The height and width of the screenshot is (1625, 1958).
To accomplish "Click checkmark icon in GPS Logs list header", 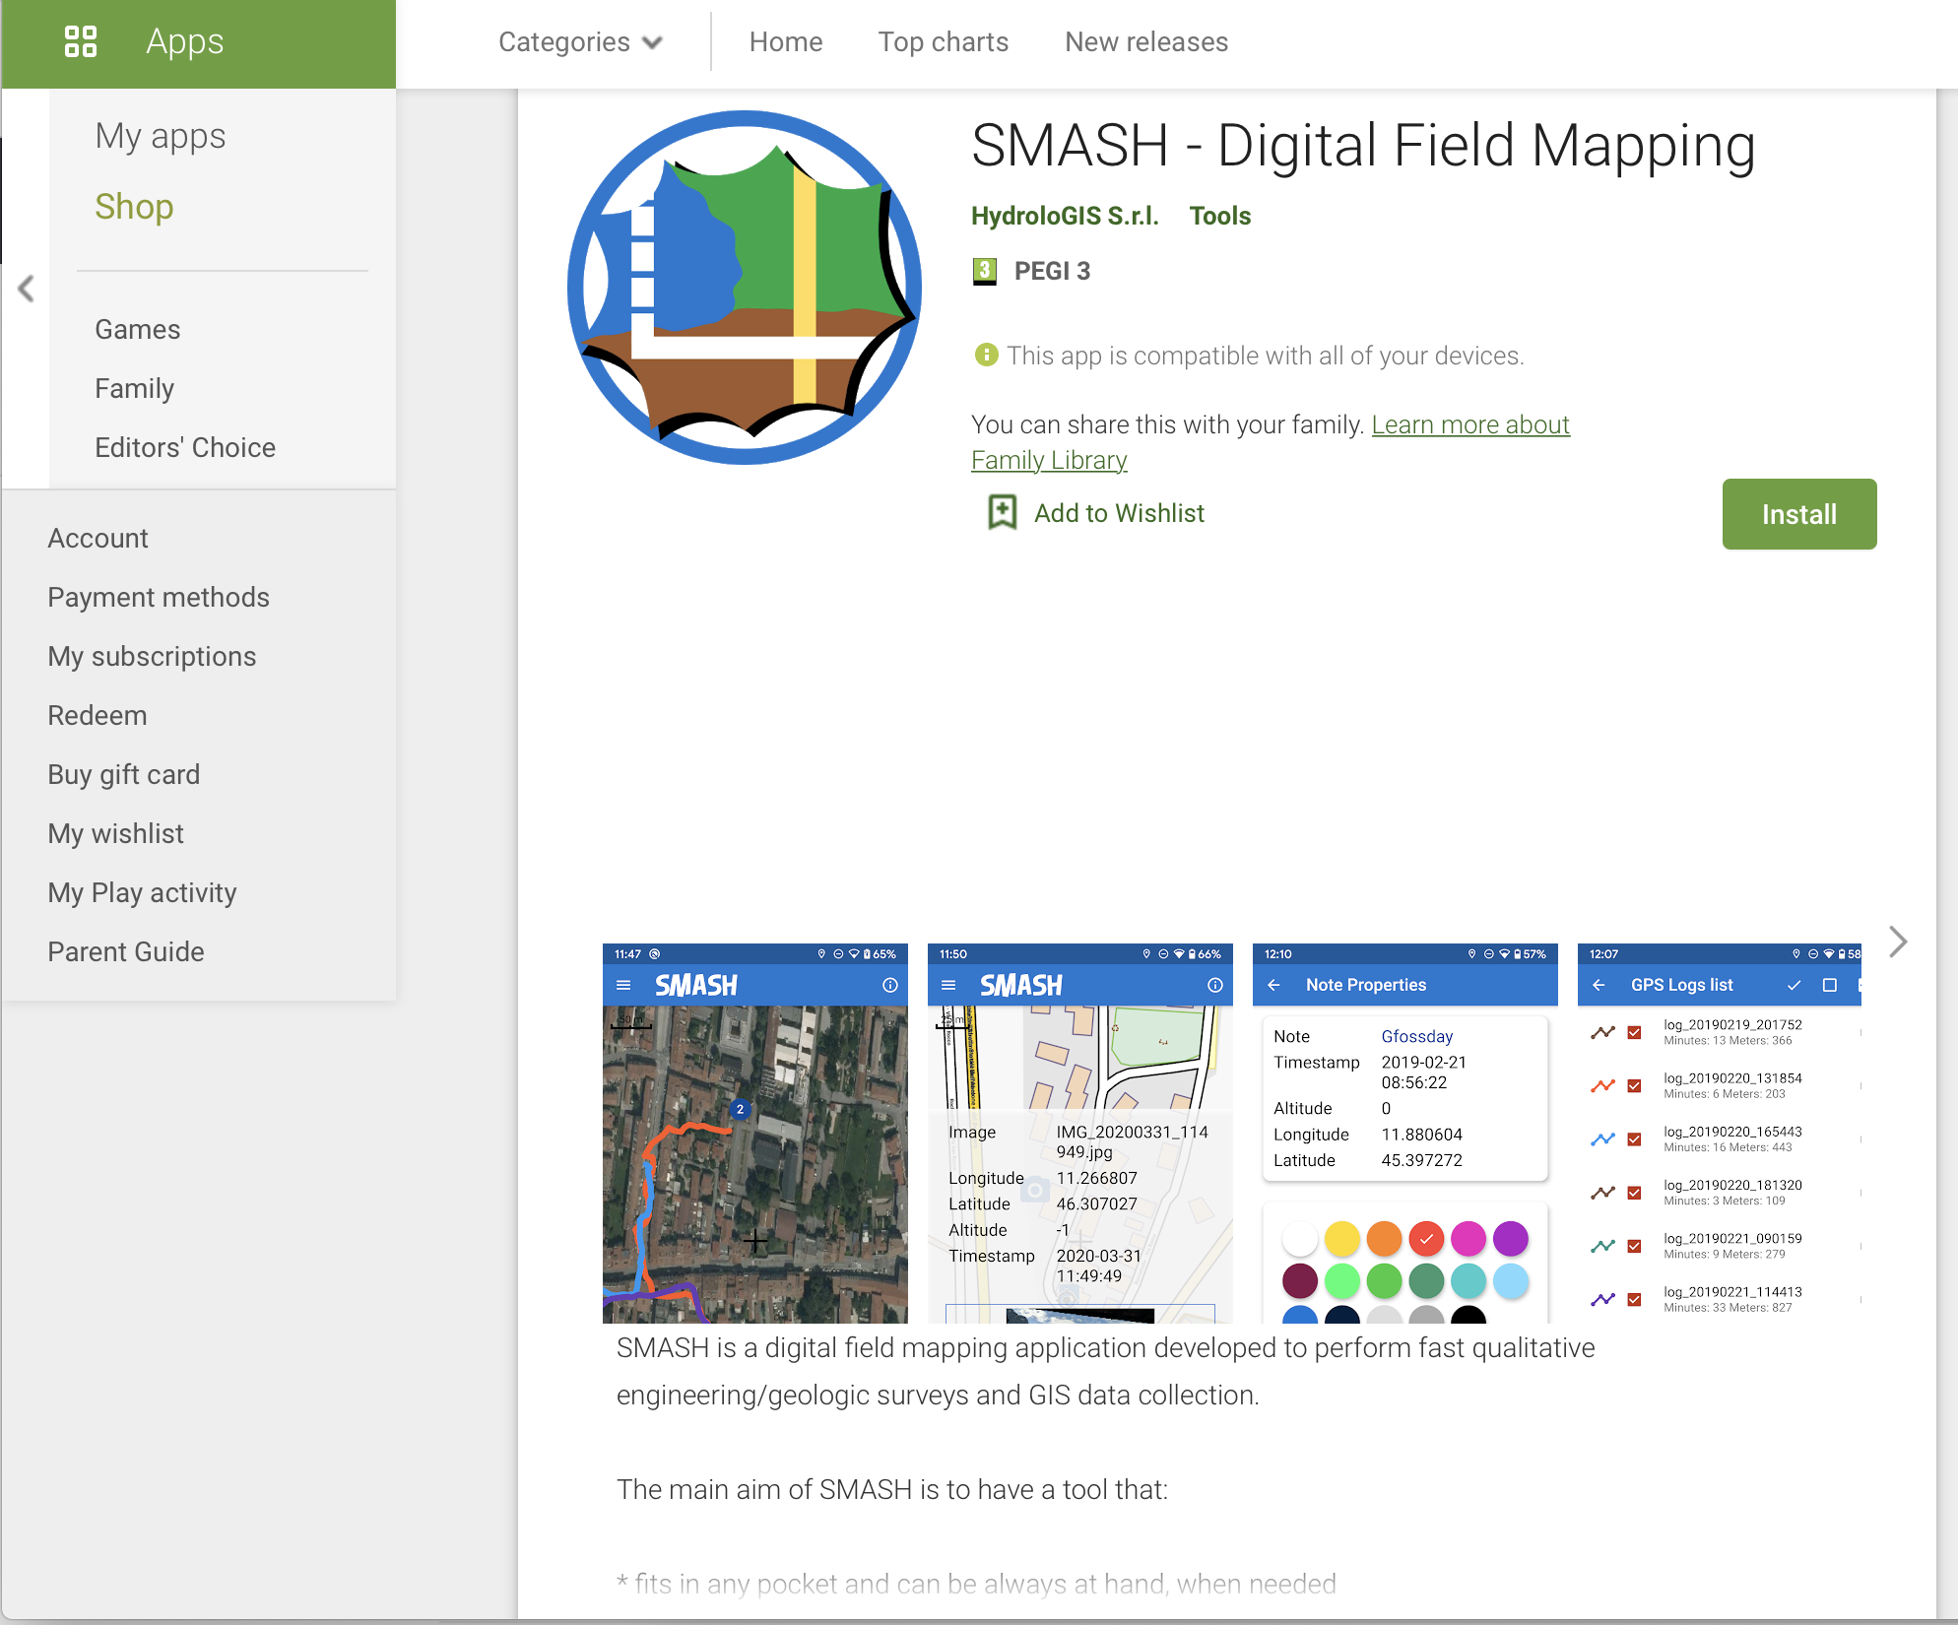I will 1795,985.
